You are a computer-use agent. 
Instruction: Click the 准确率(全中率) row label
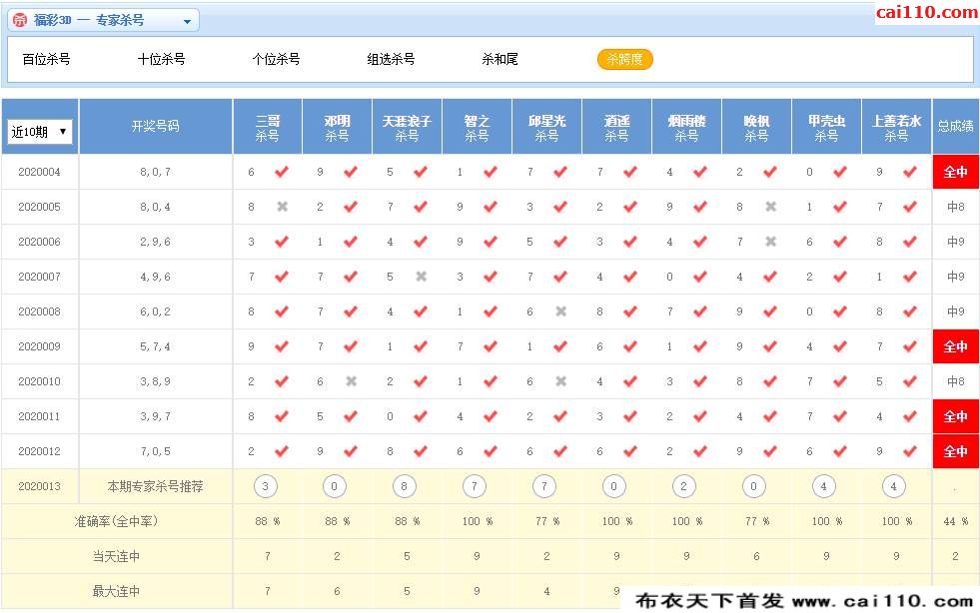tap(116, 522)
